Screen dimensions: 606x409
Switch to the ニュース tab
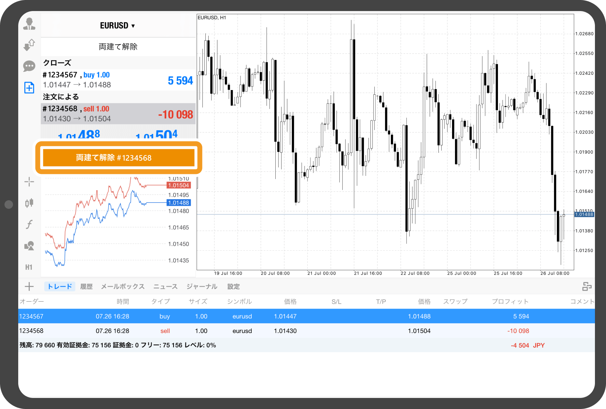165,286
